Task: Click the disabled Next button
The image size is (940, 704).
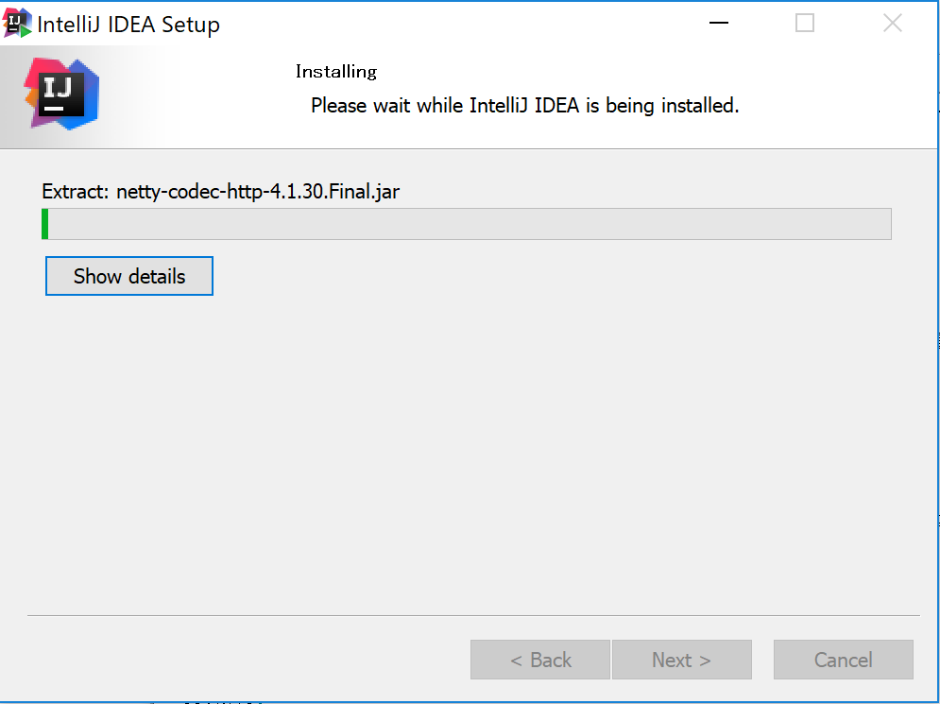Action: pyautogui.click(x=681, y=660)
